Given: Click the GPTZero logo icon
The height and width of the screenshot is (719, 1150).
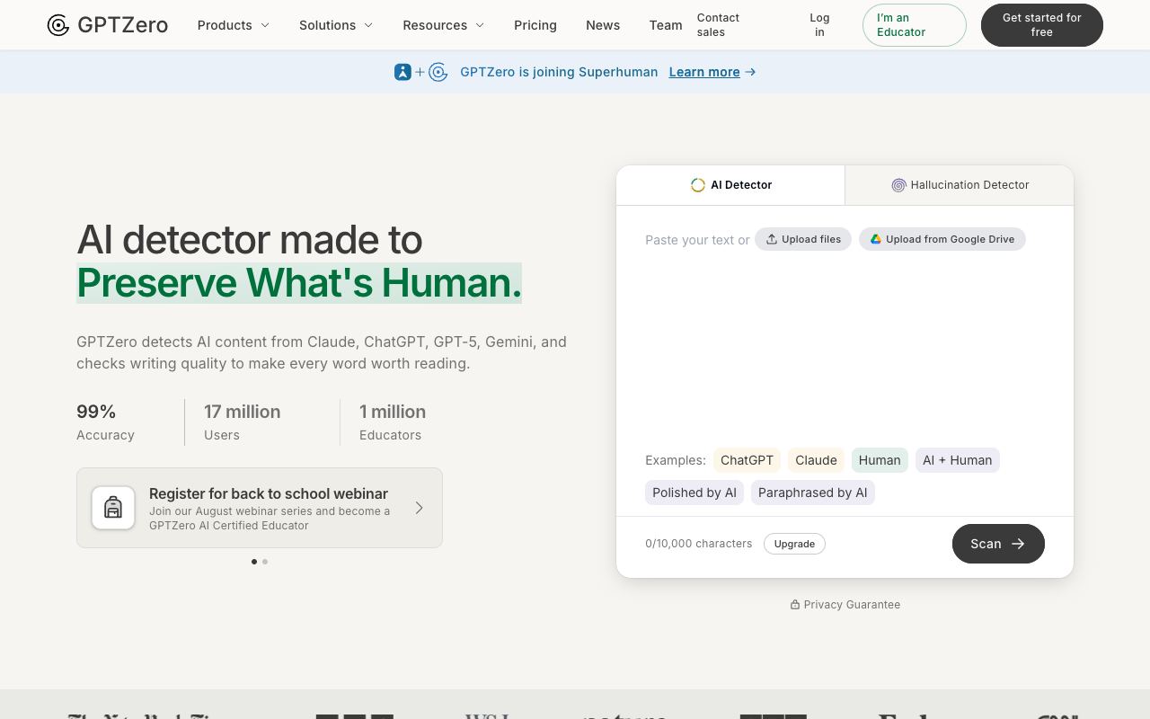Looking at the screenshot, I should coord(58,25).
